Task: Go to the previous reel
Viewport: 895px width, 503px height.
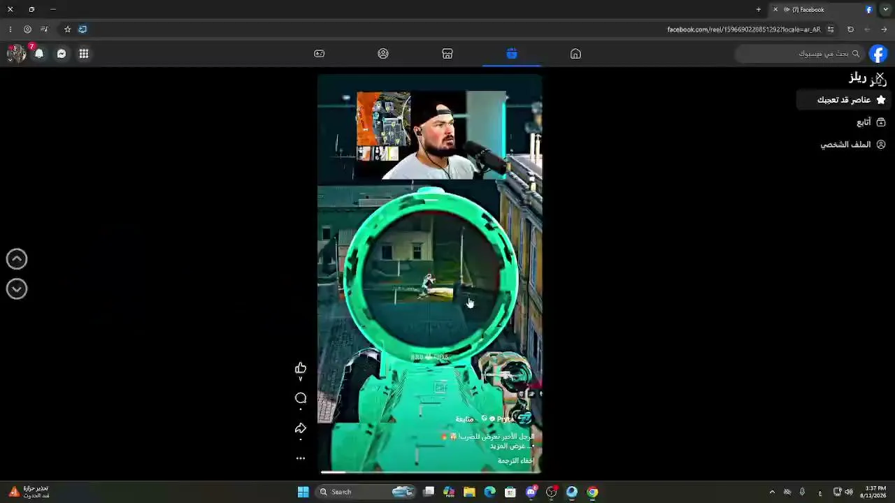Action: 17,259
